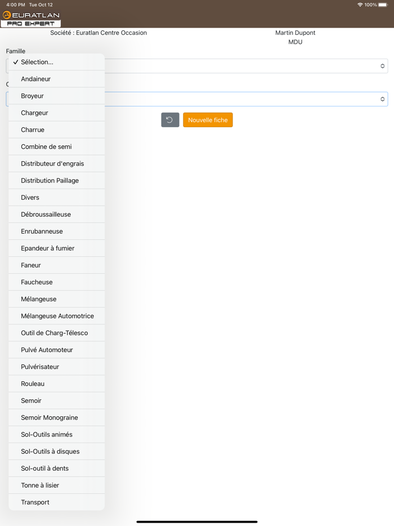Image resolution: width=394 pixels, height=526 pixels.
Task: Tap the battery status icon
Action: tap(383, 5)
